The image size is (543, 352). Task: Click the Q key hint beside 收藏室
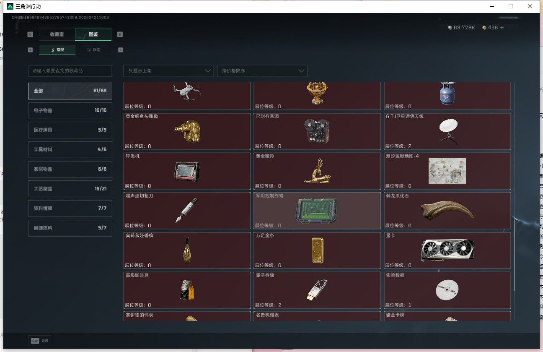pos(30,34)
